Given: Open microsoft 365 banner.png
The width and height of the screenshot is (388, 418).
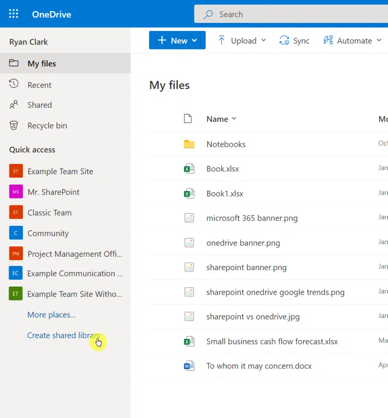Looking at the screenshot, I should coord(252,218).
